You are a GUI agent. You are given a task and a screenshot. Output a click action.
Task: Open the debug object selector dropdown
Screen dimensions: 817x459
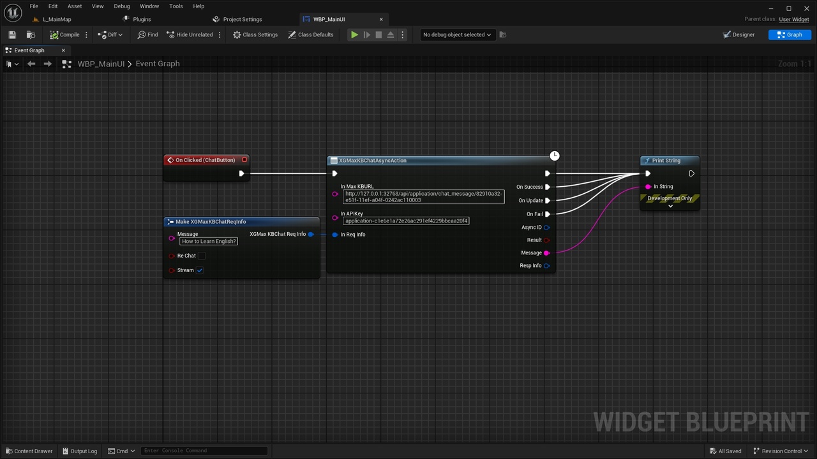click(457, 34)
